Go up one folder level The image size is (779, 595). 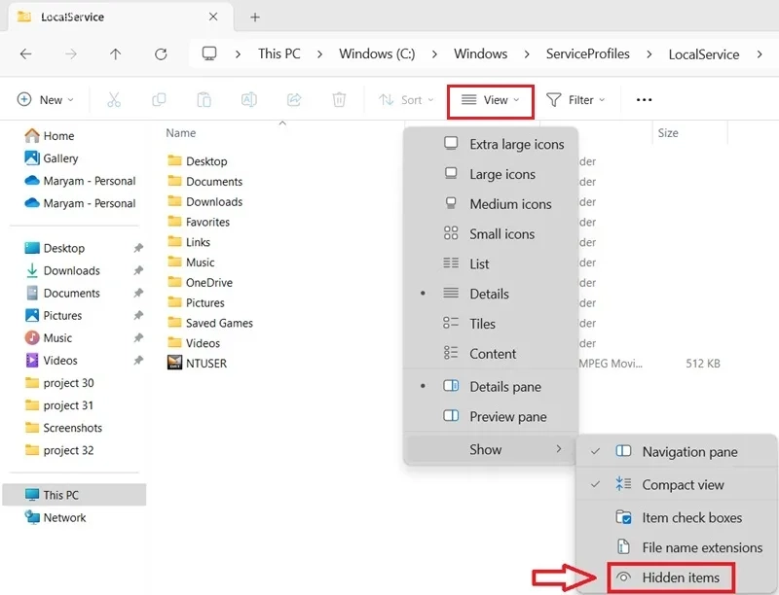(115, 54)
